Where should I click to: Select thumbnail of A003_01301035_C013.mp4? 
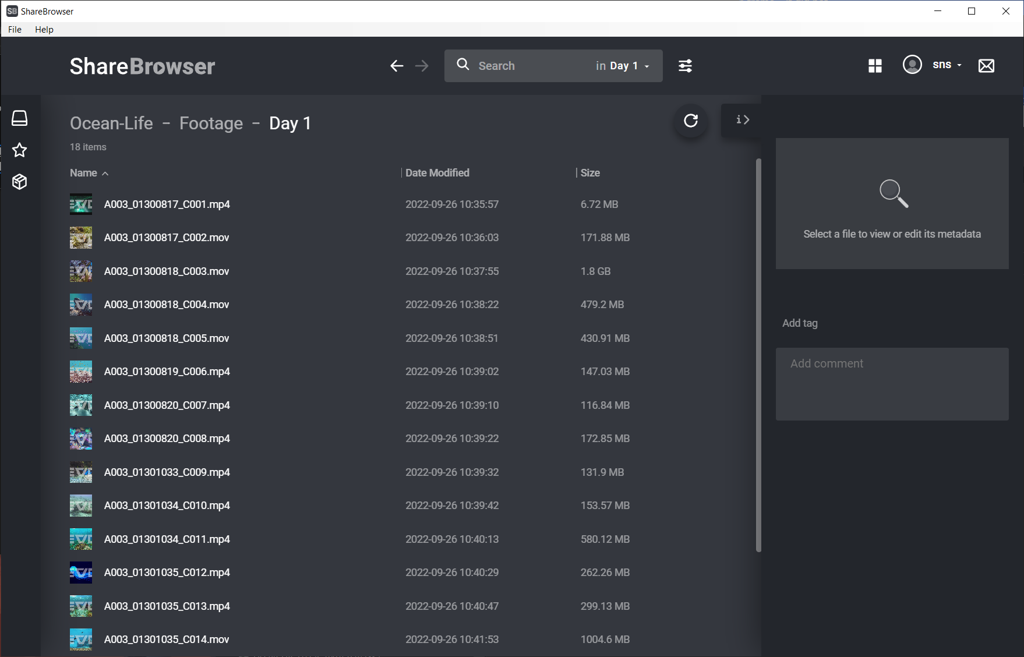click(x=81, y=606)
